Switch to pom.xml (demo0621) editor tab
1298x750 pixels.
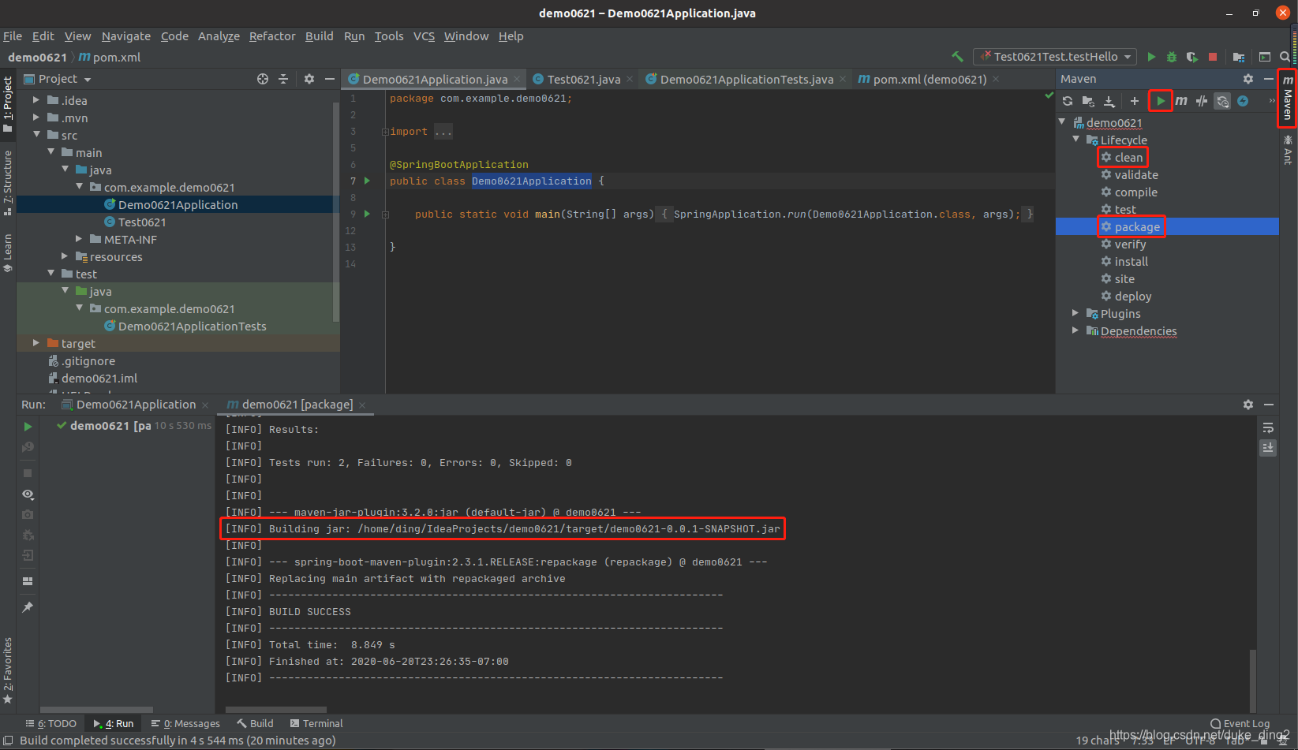point(929,79)
